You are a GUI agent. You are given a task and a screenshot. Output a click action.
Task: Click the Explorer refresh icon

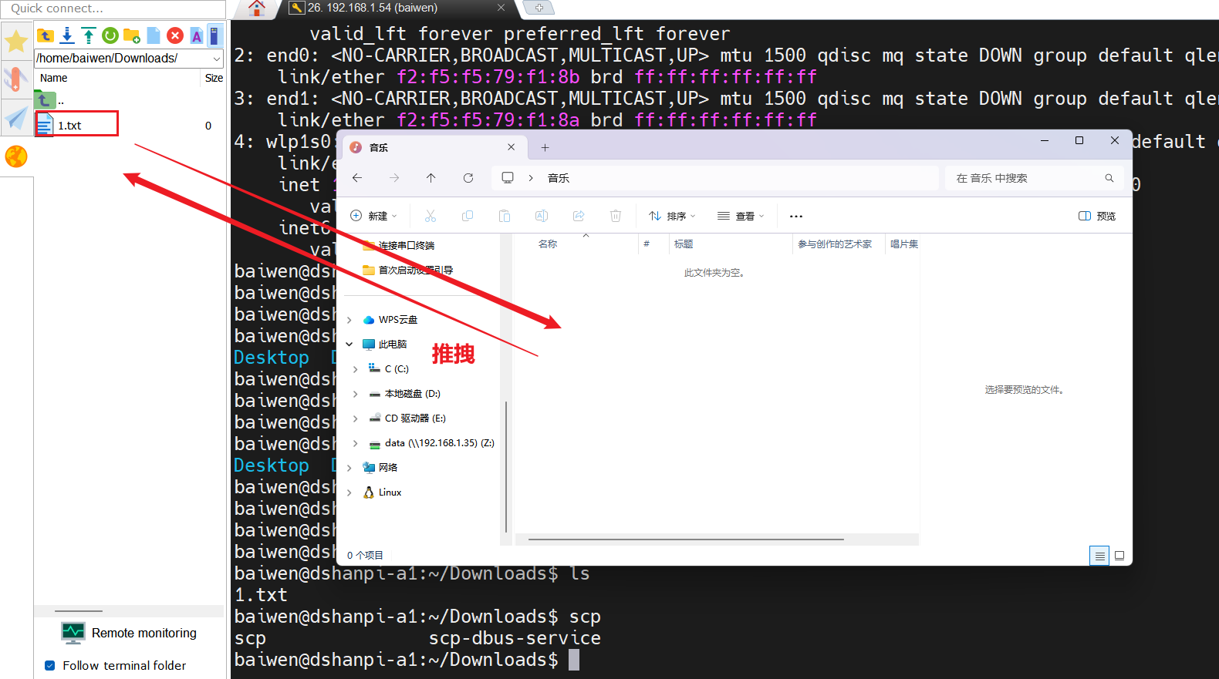coord(468,178)
